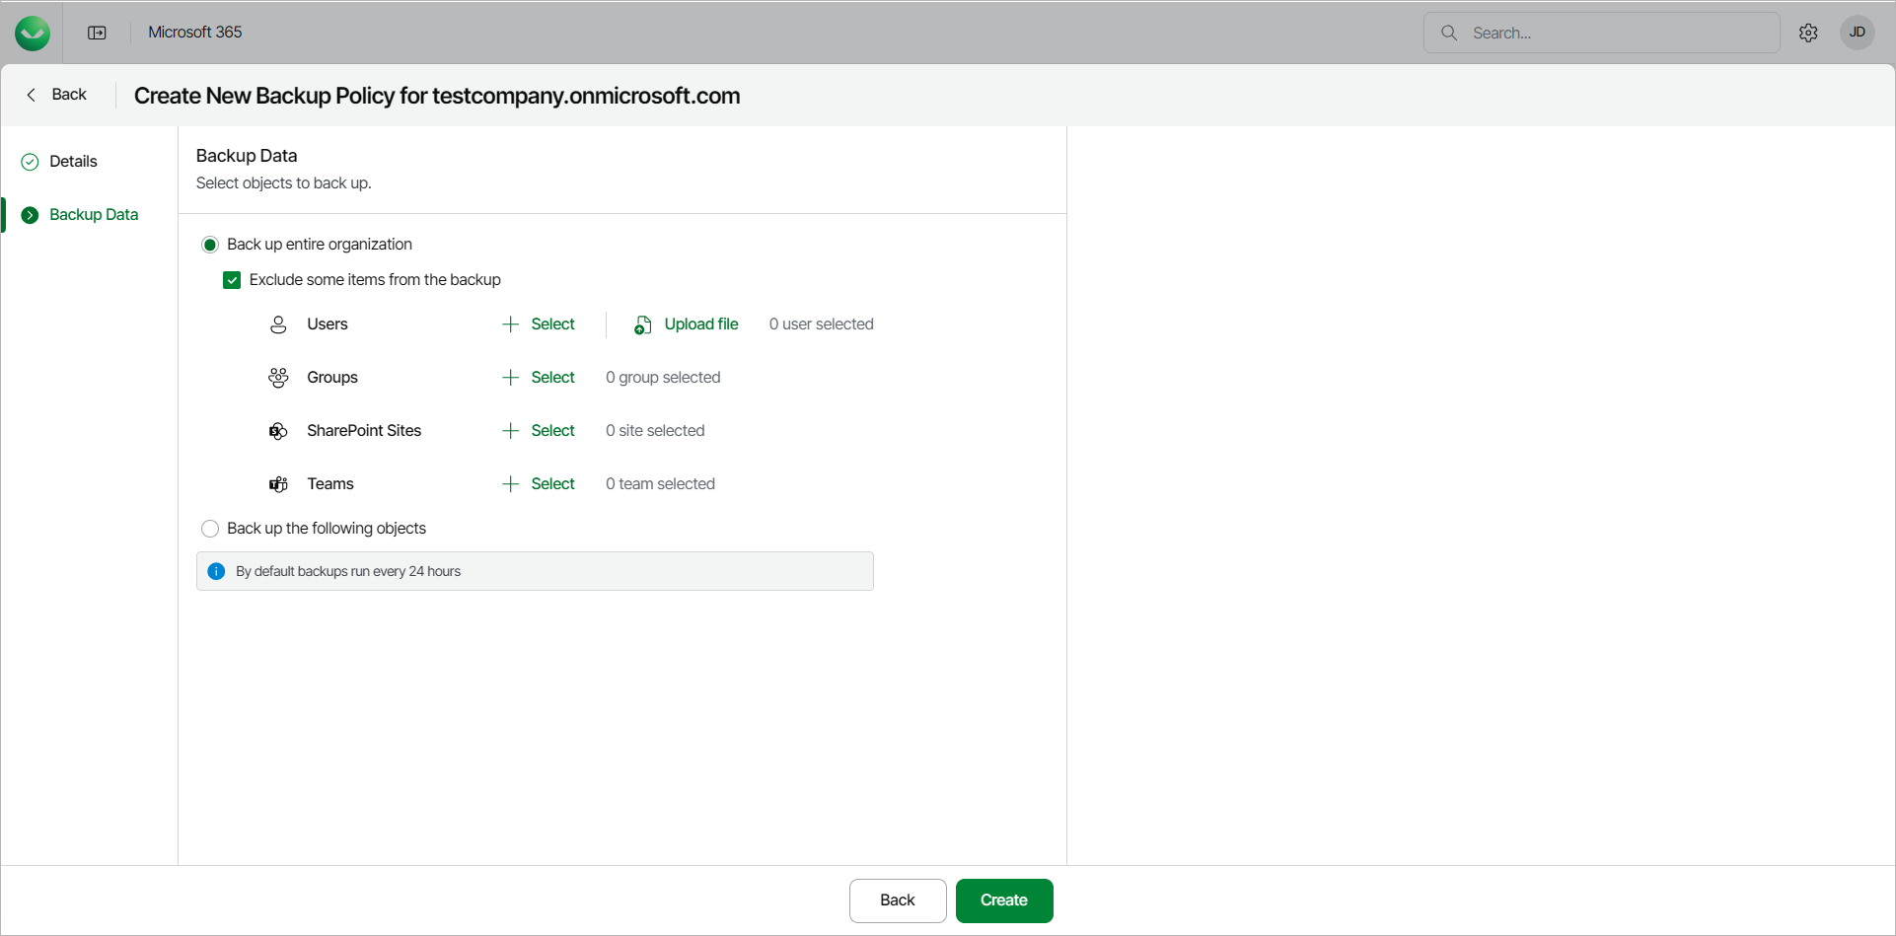Click the 'Select objects to back up.' text

tap(284, 183)
